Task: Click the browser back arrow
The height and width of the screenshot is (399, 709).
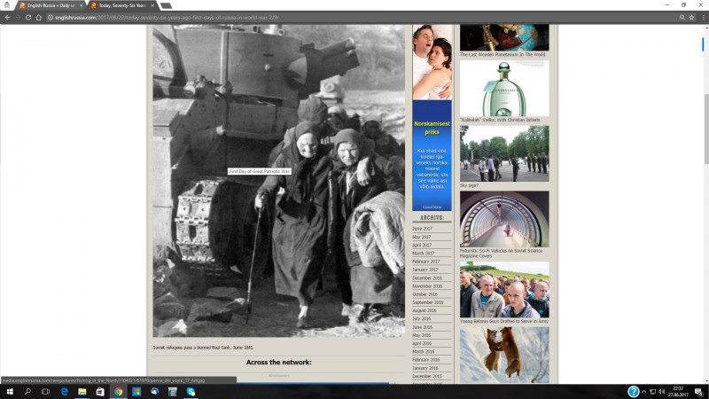Action: (7, 17)
